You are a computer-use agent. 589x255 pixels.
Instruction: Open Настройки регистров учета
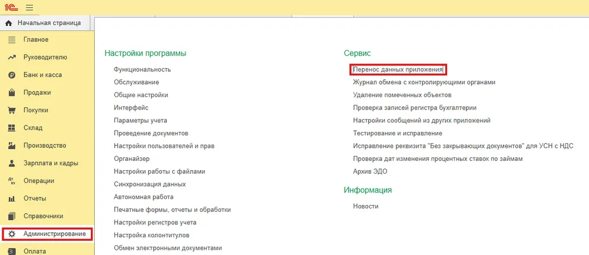pyautogui.click(x=155, y=223)
